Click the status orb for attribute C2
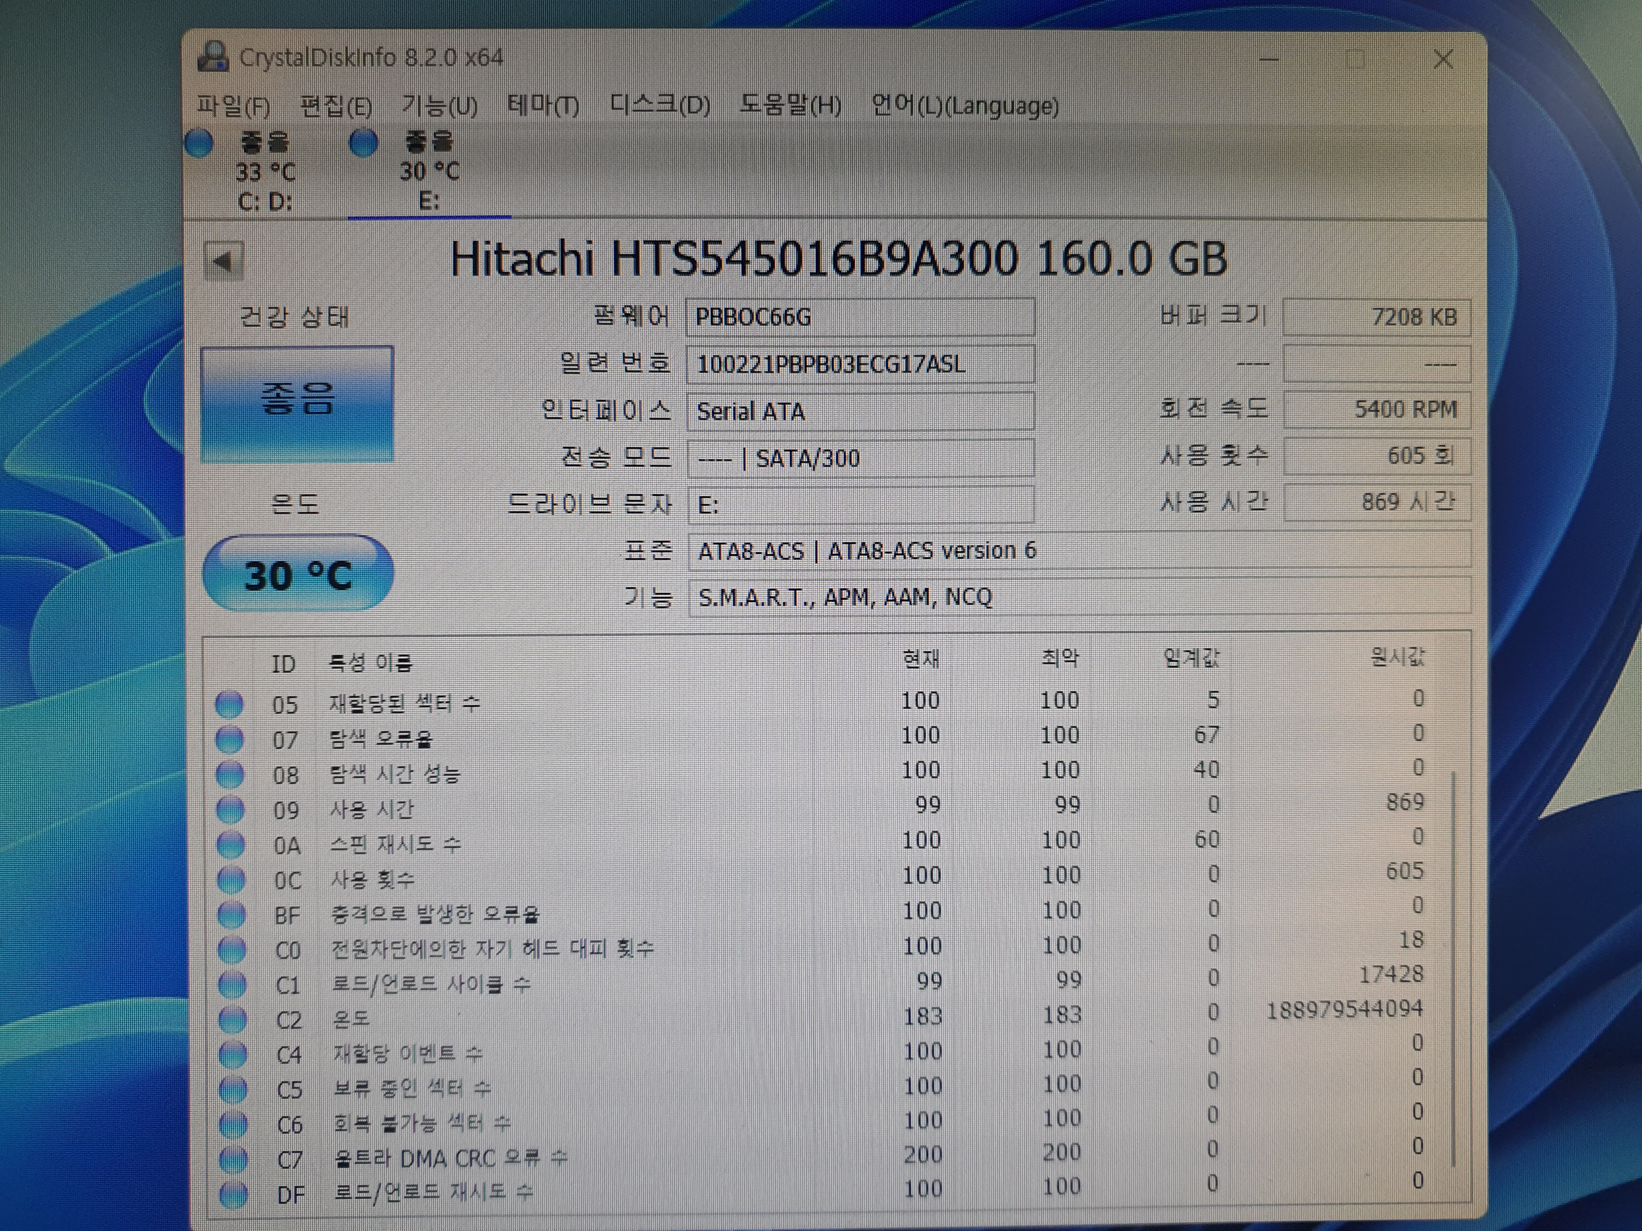 233,1020
